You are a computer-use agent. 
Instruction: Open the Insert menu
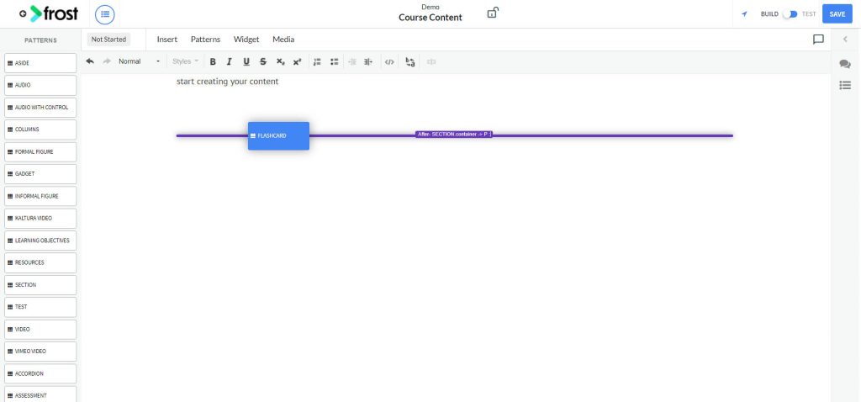(x=167, y=40)
